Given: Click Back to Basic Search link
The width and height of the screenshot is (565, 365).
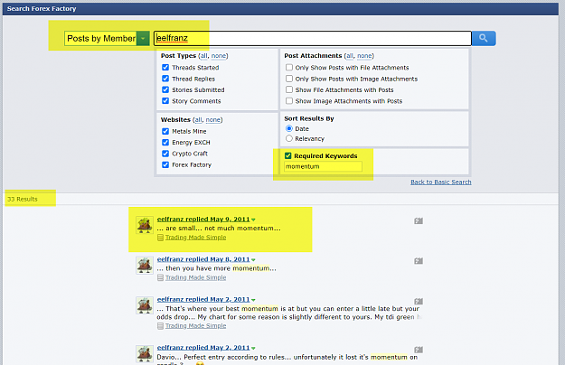Looking at the screenshot, I should (440, 182).
